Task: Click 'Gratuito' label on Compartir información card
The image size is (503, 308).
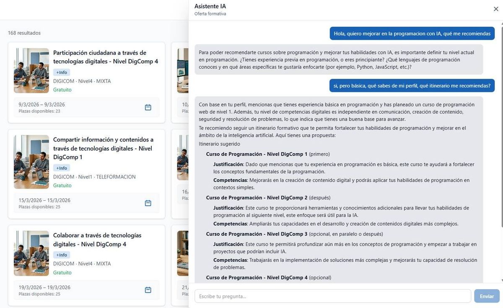Action: (x=62, y=185)
